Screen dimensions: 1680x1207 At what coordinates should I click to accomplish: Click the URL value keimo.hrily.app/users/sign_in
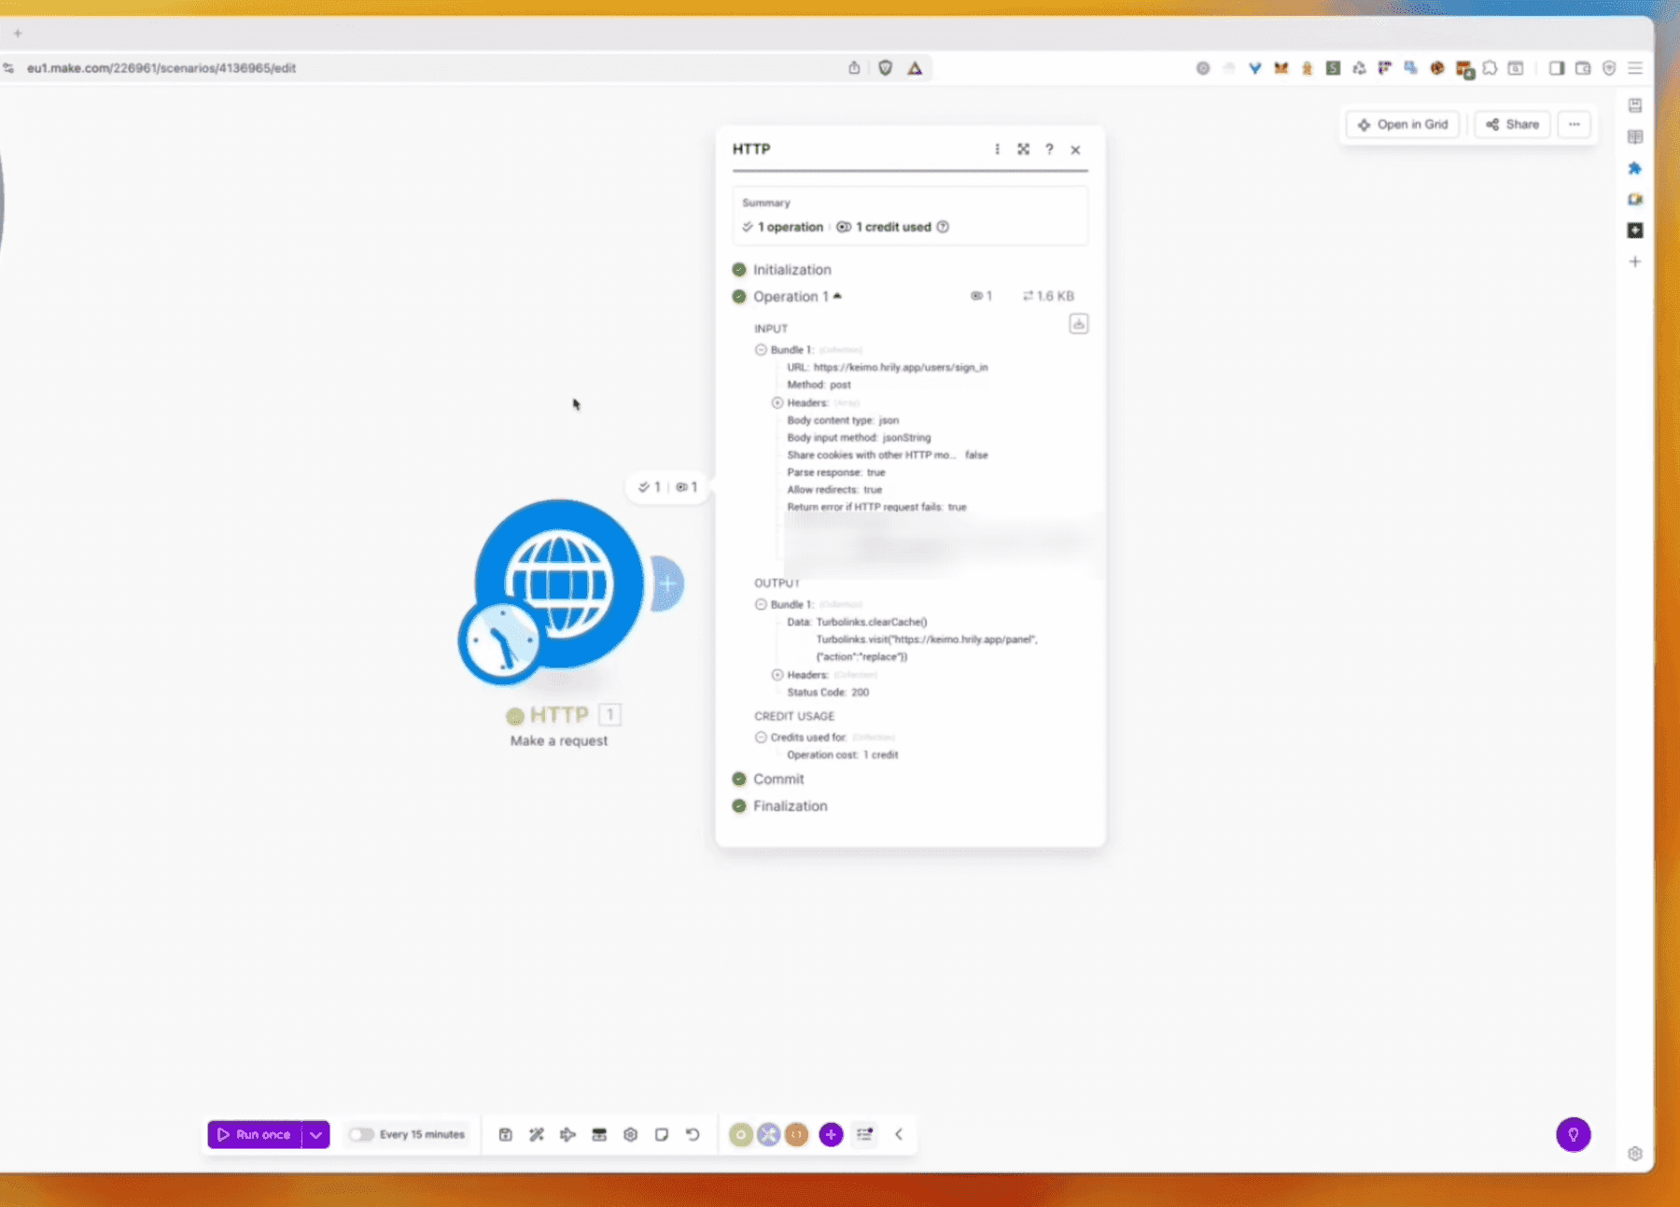pos(901,368)
